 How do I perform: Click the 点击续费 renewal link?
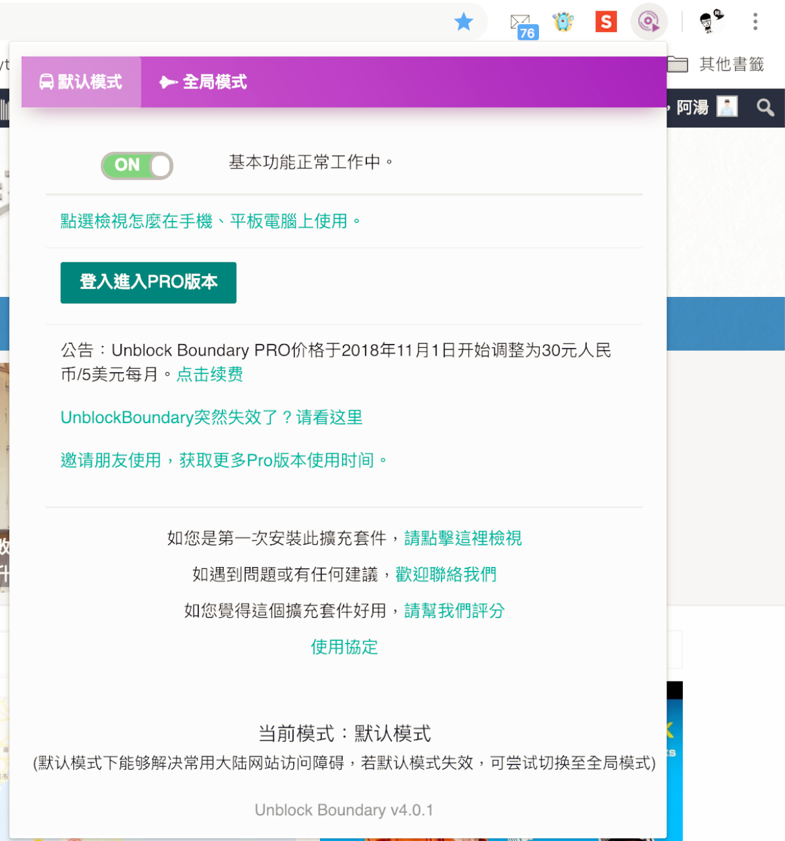210,375
